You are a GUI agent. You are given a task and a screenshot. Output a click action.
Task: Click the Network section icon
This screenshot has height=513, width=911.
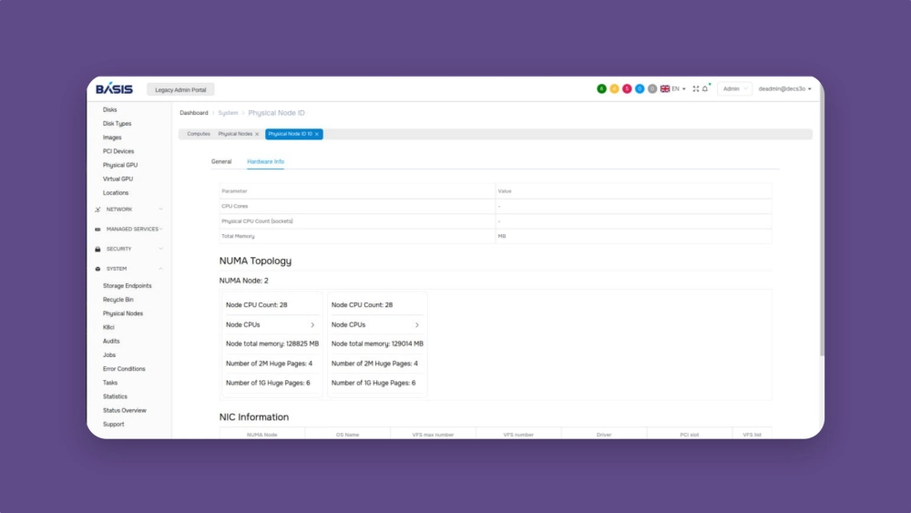[97, 210]
